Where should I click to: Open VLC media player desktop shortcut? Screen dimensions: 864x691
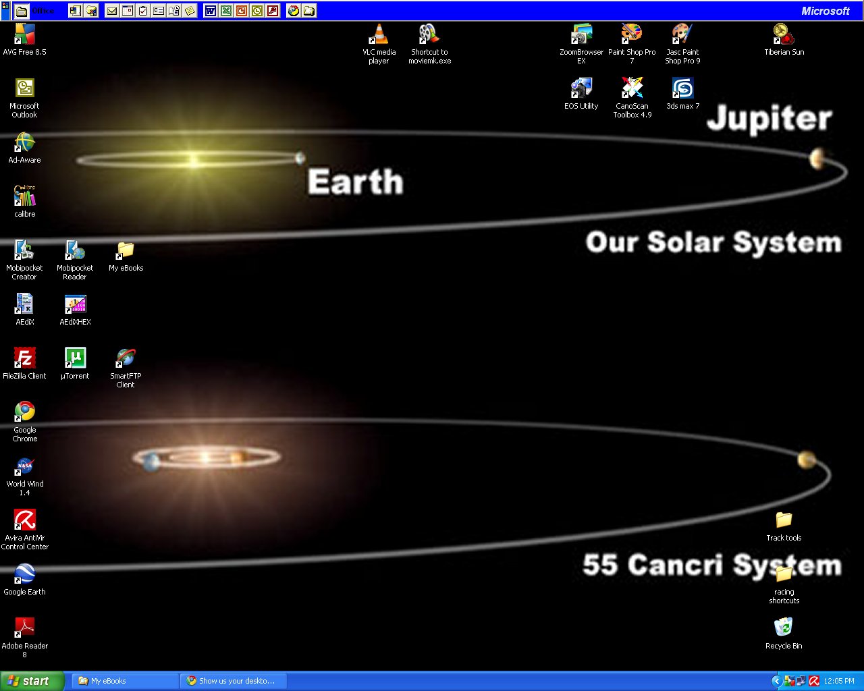[x=379, y=35]
